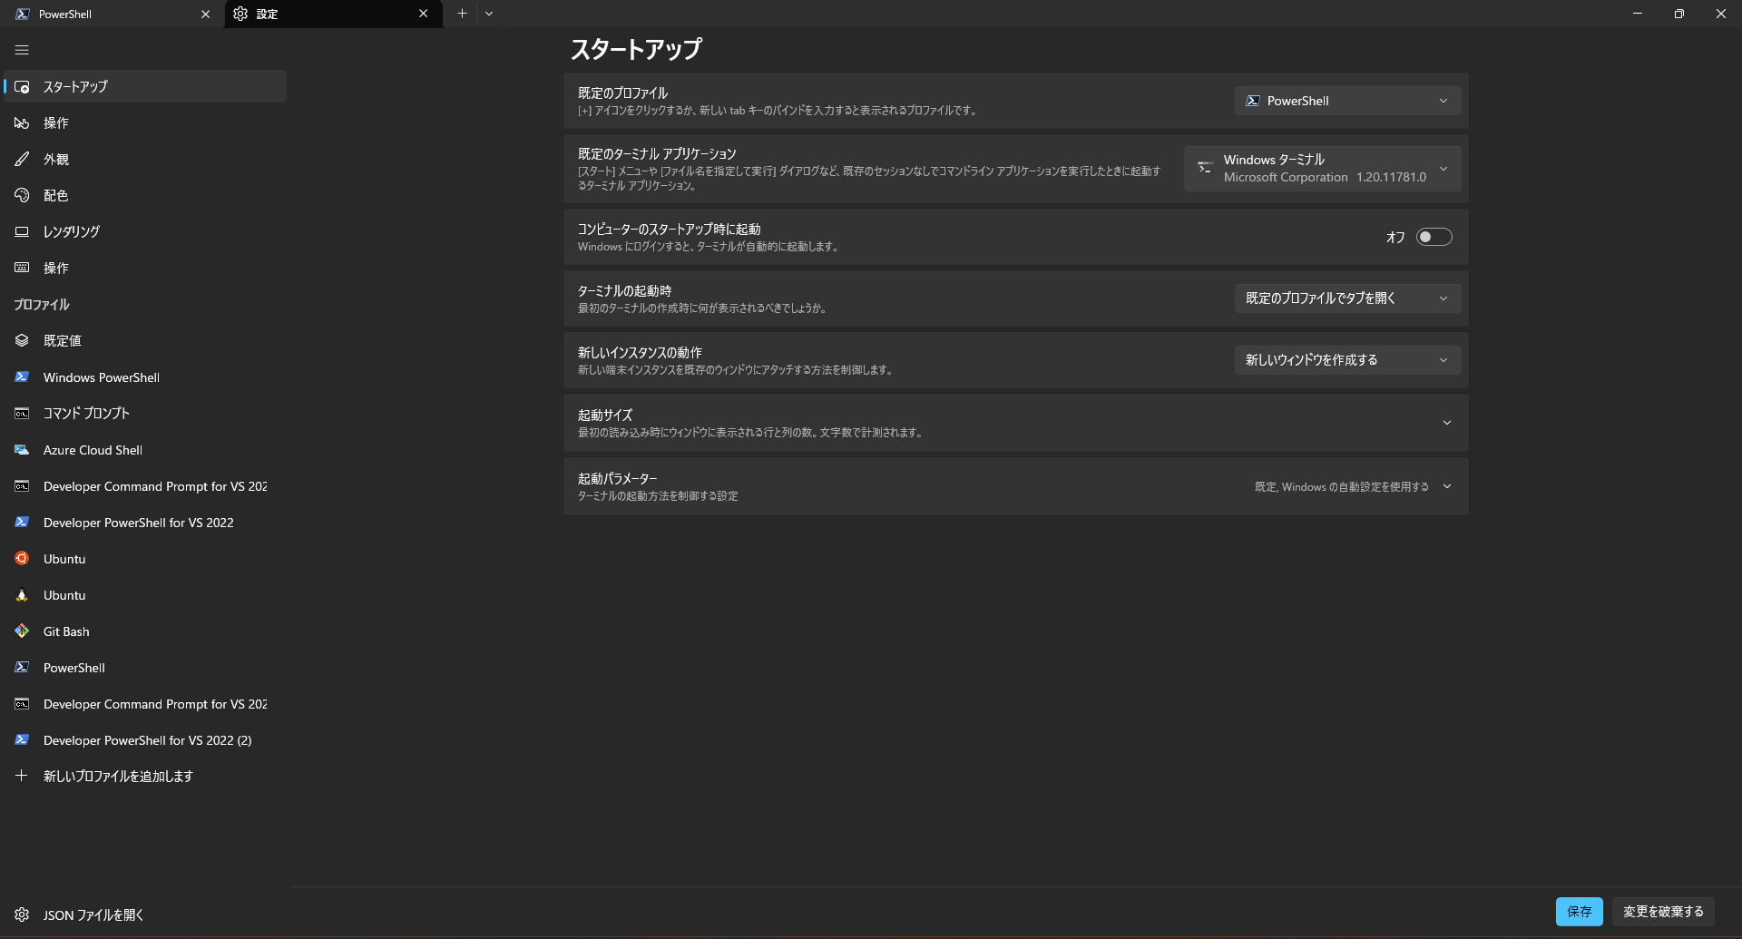Click the 配色 palette icon
Image resolution: width=1742 pixels, height=939 pixels.
pos(22,196)
